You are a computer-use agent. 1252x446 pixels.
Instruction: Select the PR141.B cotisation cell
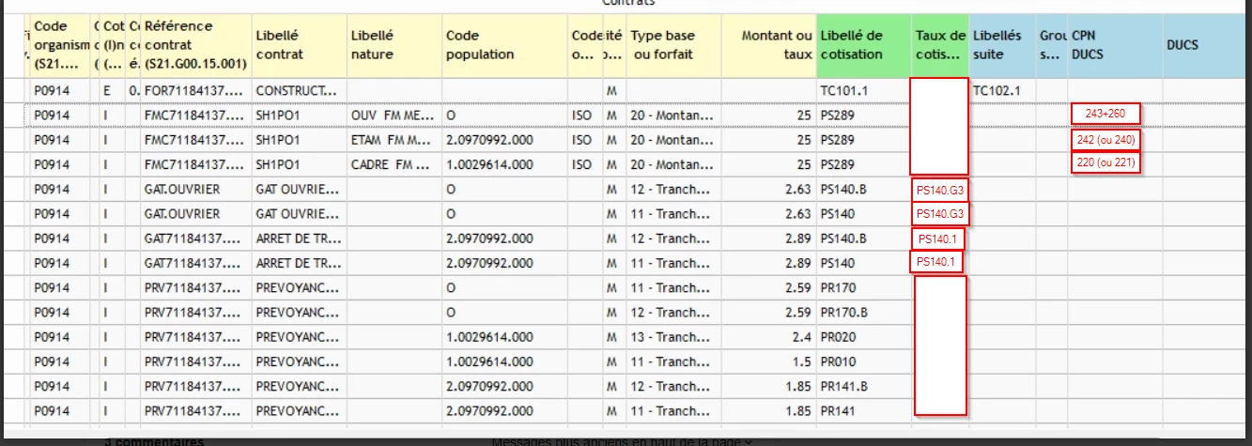pyautogui.click(x=864, y=386)
